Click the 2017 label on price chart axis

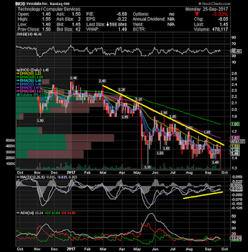point(71,173)
